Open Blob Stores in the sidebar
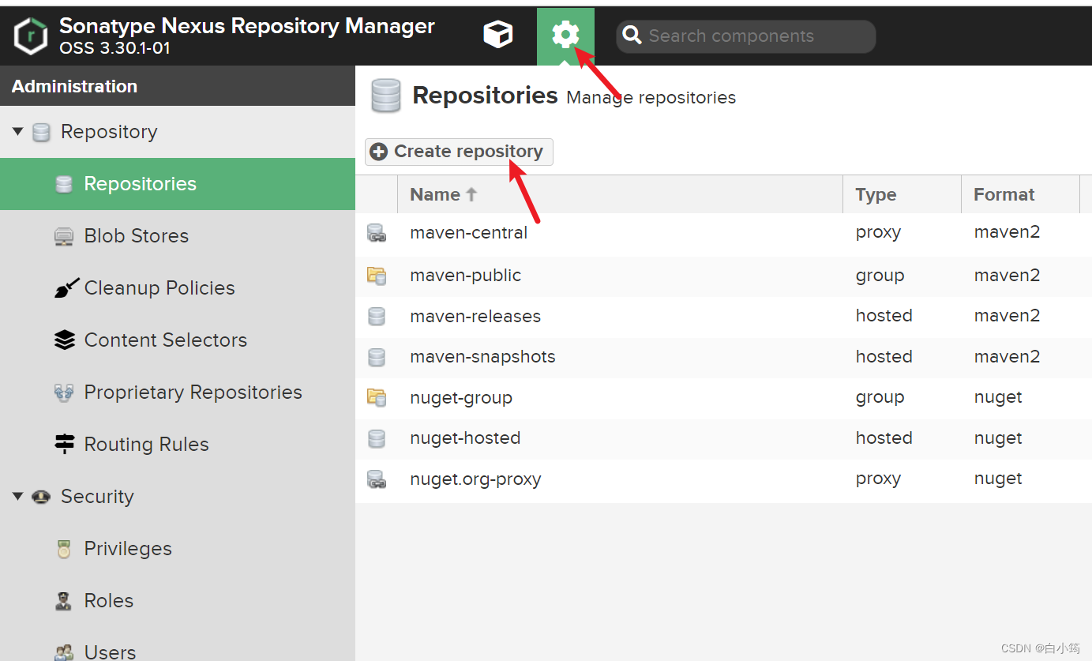The width and height of the screenshot is (1092, 661). tap(178, 236)
